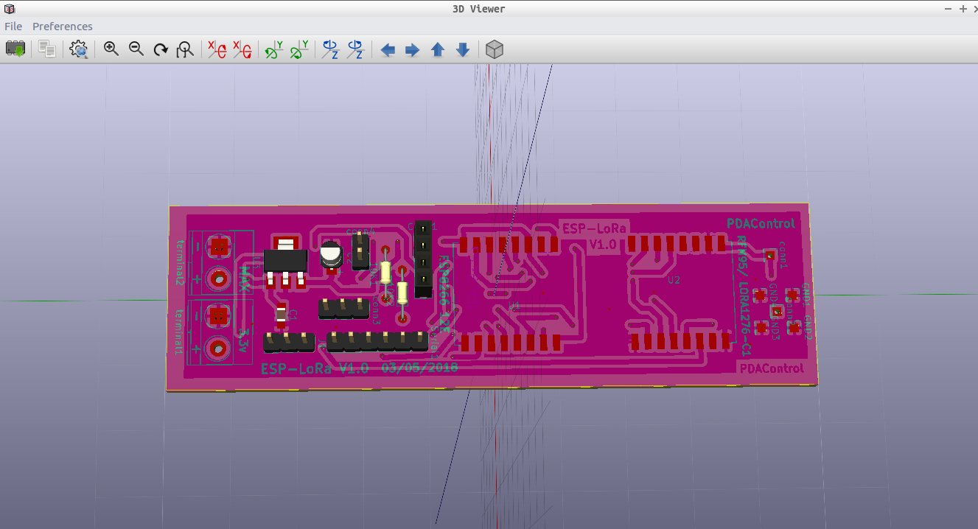Rotate Y clockwise icon
The width and height of the screenshot is (978, 529).
[273, 49]
